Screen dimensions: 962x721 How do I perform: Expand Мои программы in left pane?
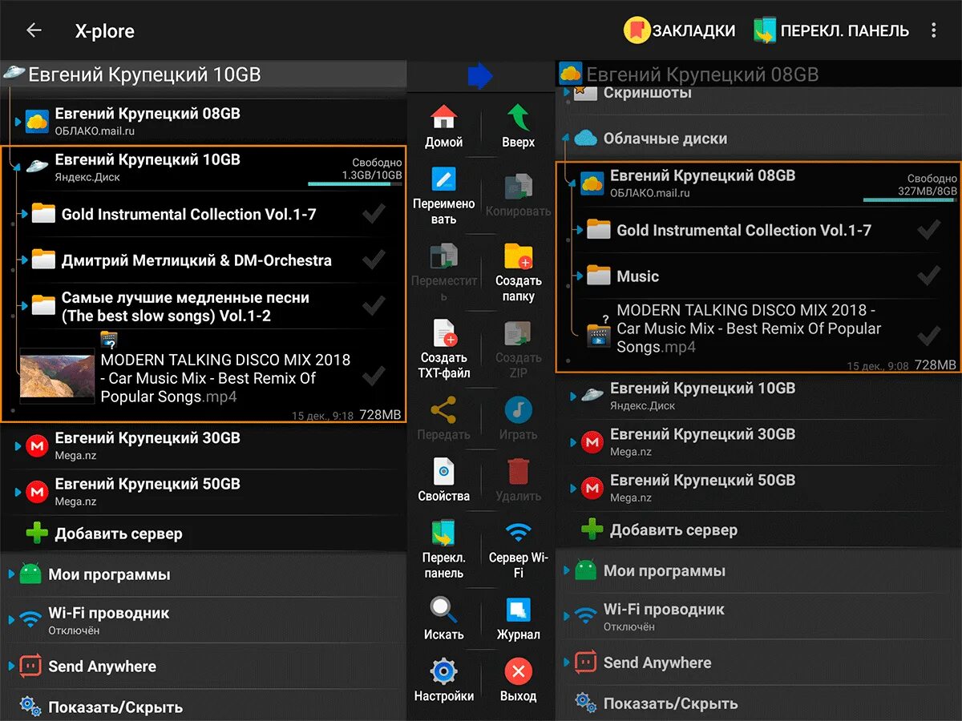(x=11, y=574)
